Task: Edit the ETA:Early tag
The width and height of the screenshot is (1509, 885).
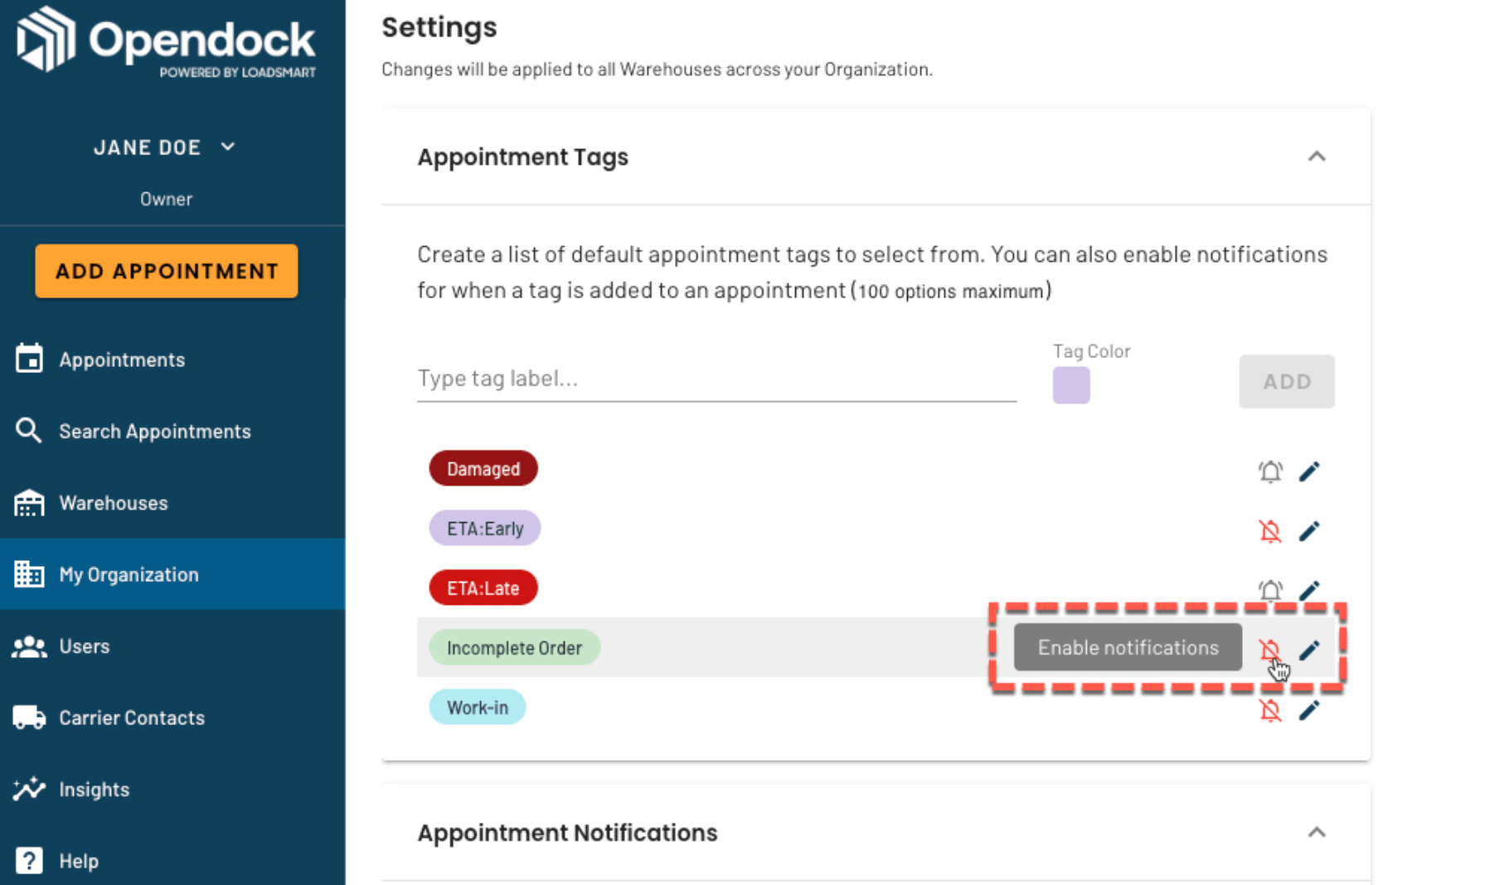Action: tap(1309, 531)
